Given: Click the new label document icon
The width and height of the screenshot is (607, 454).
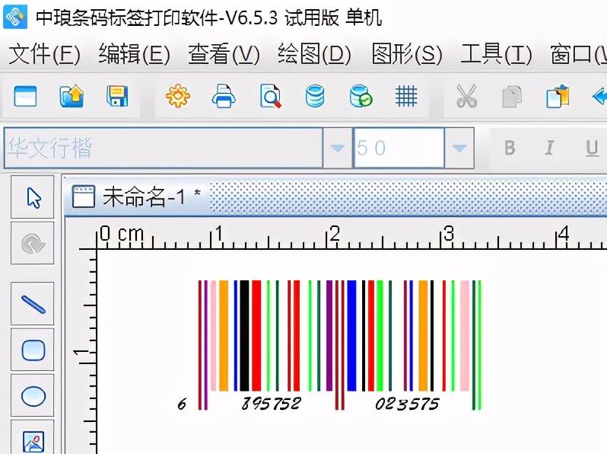Looking at the screenshot, I should (x=25, y=96).
